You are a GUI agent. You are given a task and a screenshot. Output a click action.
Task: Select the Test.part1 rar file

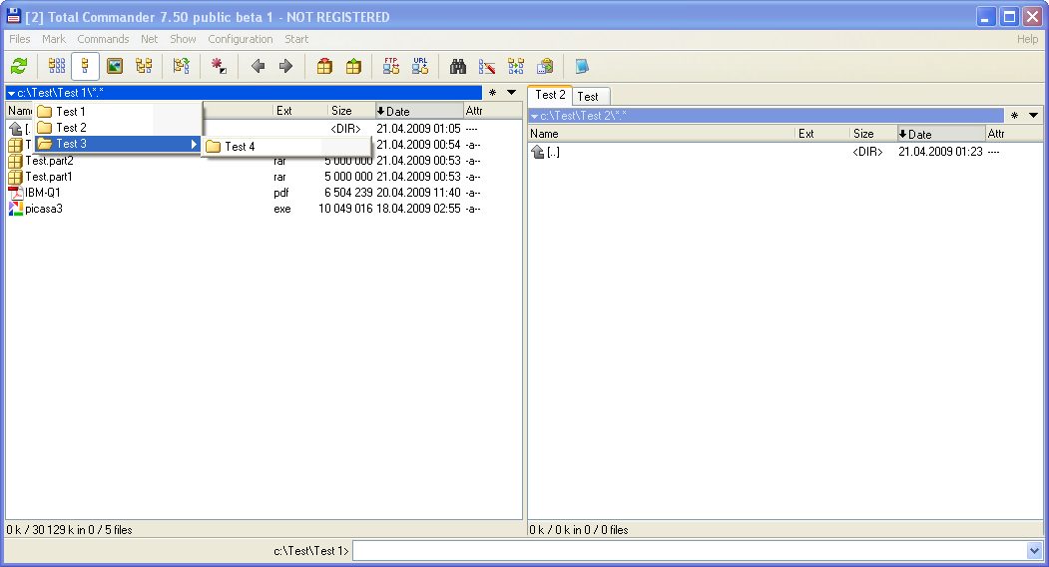(263, 177)
